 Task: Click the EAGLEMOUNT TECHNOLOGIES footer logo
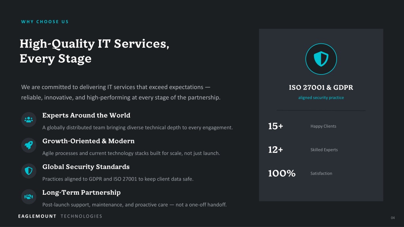click(60, 216)
